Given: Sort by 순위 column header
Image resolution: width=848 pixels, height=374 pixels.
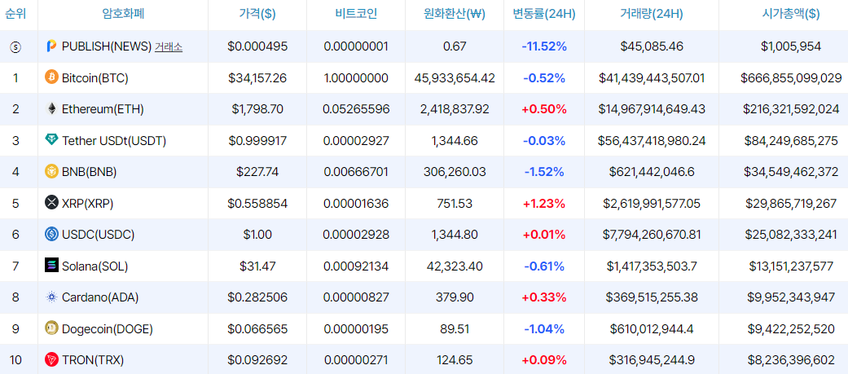Looking at the screenshot, I should coord(15,14).
